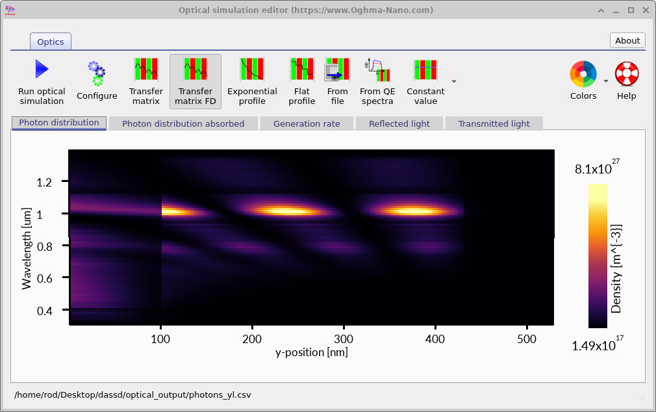Run the optical simulation
656x412 pixels.
tap(41, 79)
